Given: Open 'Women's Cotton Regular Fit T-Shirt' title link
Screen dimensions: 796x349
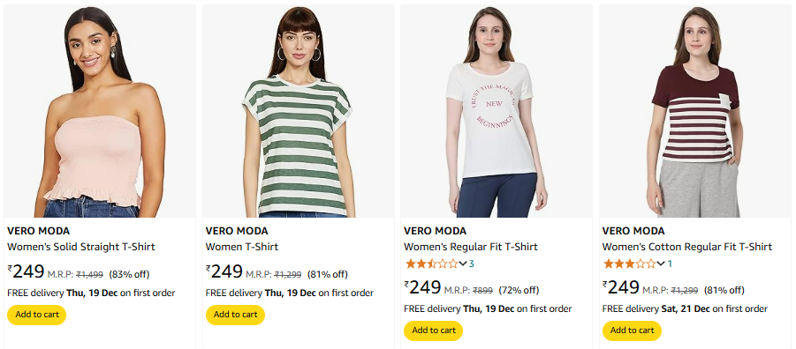Looking at the screenshot, I should click(x=686, y=247).
